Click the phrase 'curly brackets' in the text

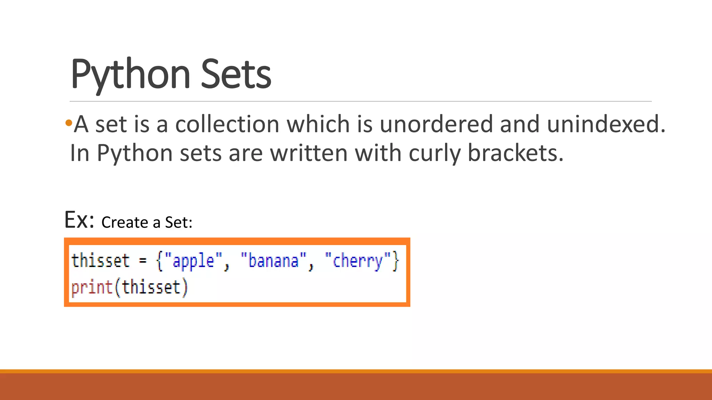[x=486, y=154]
